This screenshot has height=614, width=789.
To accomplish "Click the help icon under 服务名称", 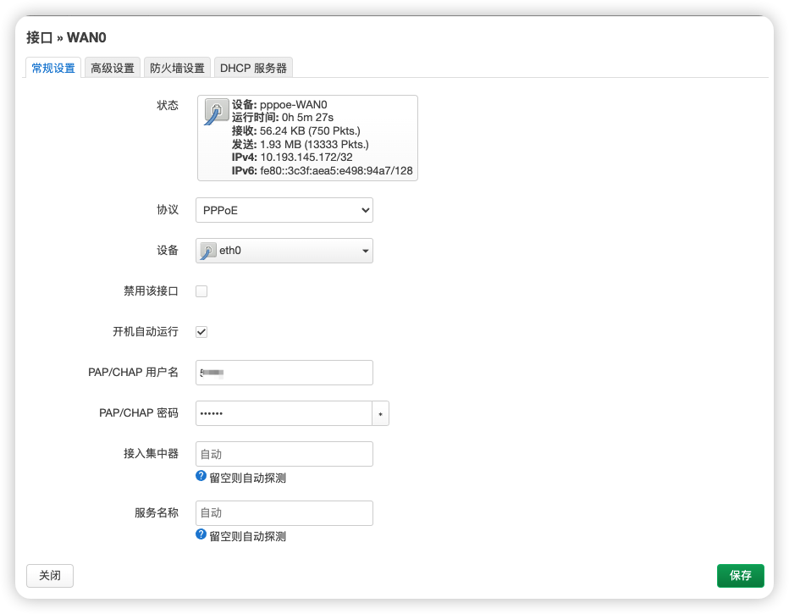I will click(201, 535).
